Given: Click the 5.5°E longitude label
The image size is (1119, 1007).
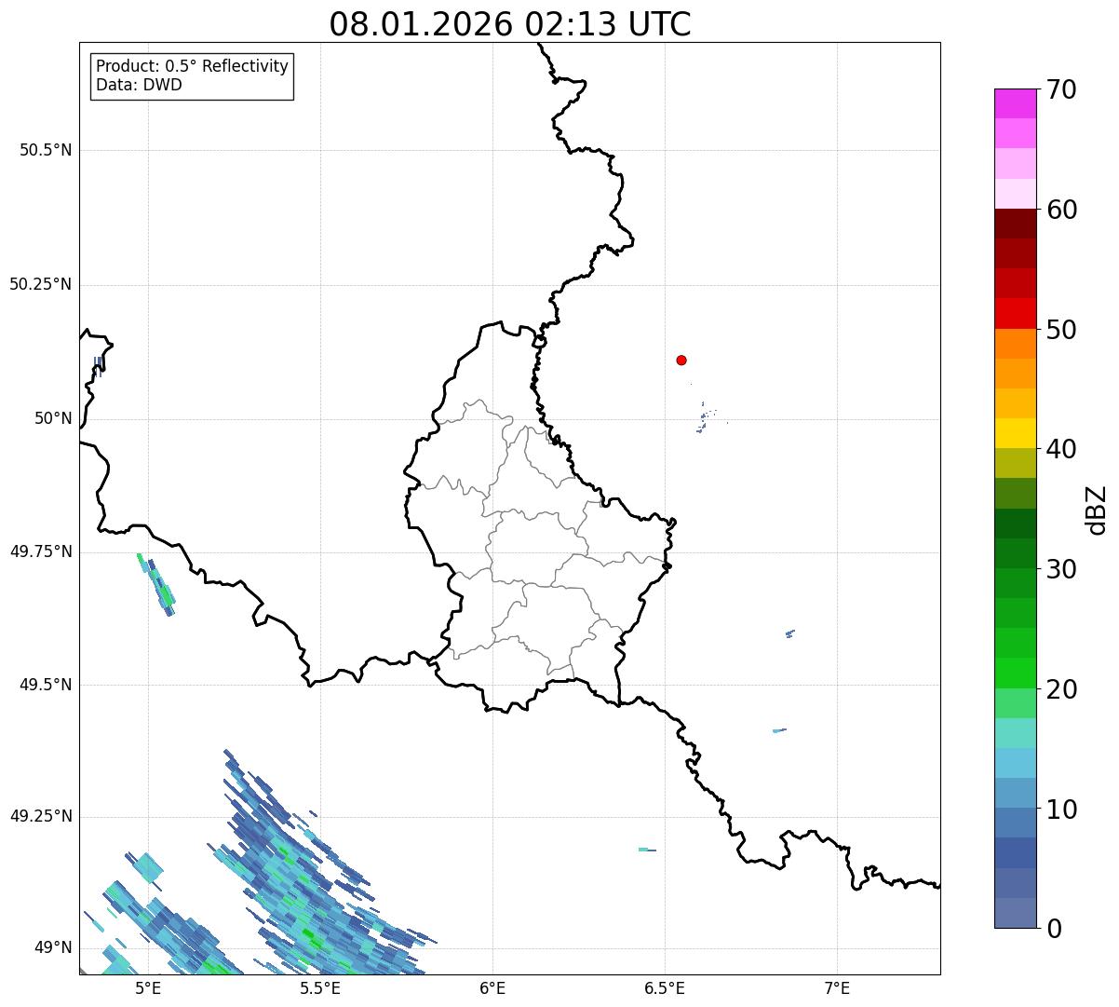Looking at the screenshot, I should pos(320,987).
